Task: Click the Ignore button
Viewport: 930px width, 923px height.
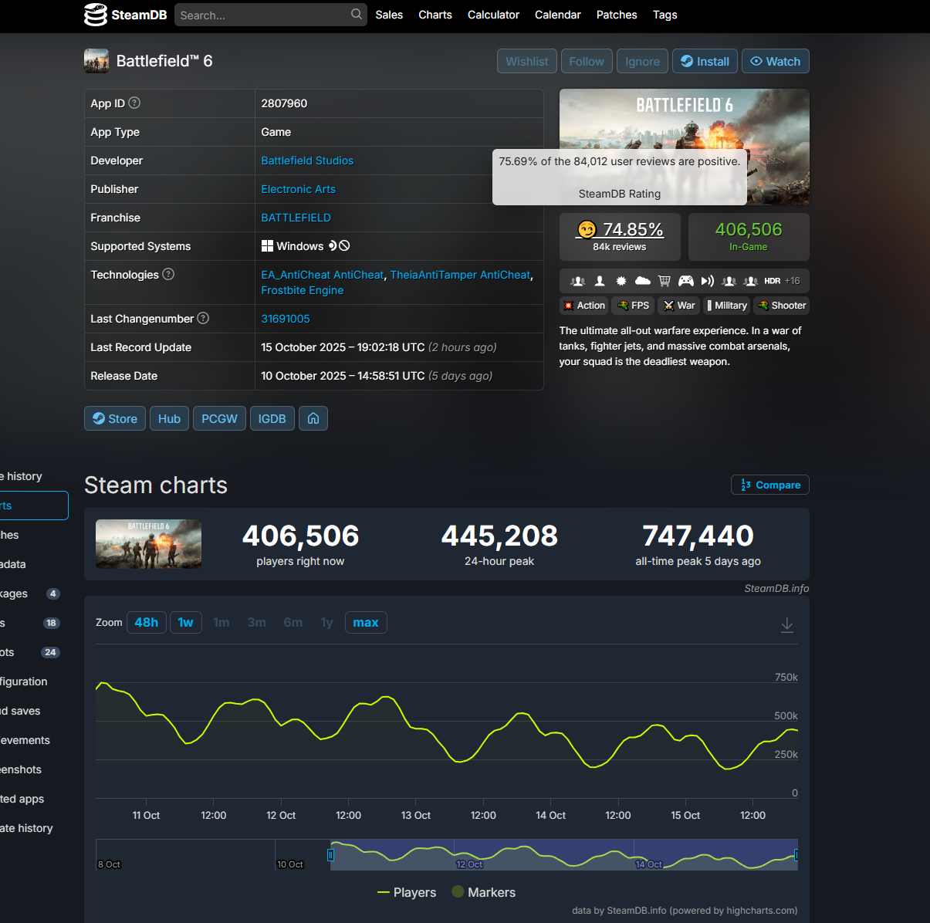Action: [x=643, y=61]
